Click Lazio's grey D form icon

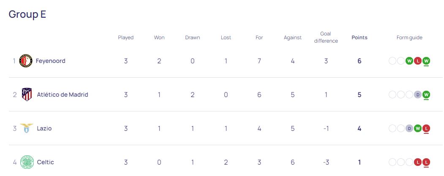click(409, 128)
